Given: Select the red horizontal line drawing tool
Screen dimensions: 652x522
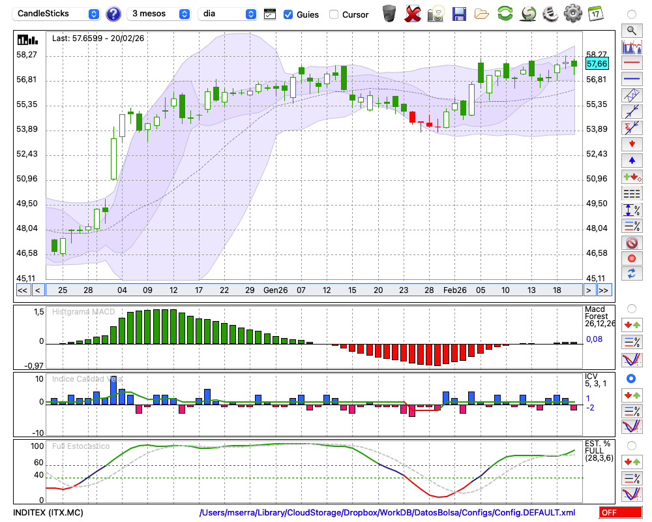Looking at the screenshot, I should tap(631, 63).
